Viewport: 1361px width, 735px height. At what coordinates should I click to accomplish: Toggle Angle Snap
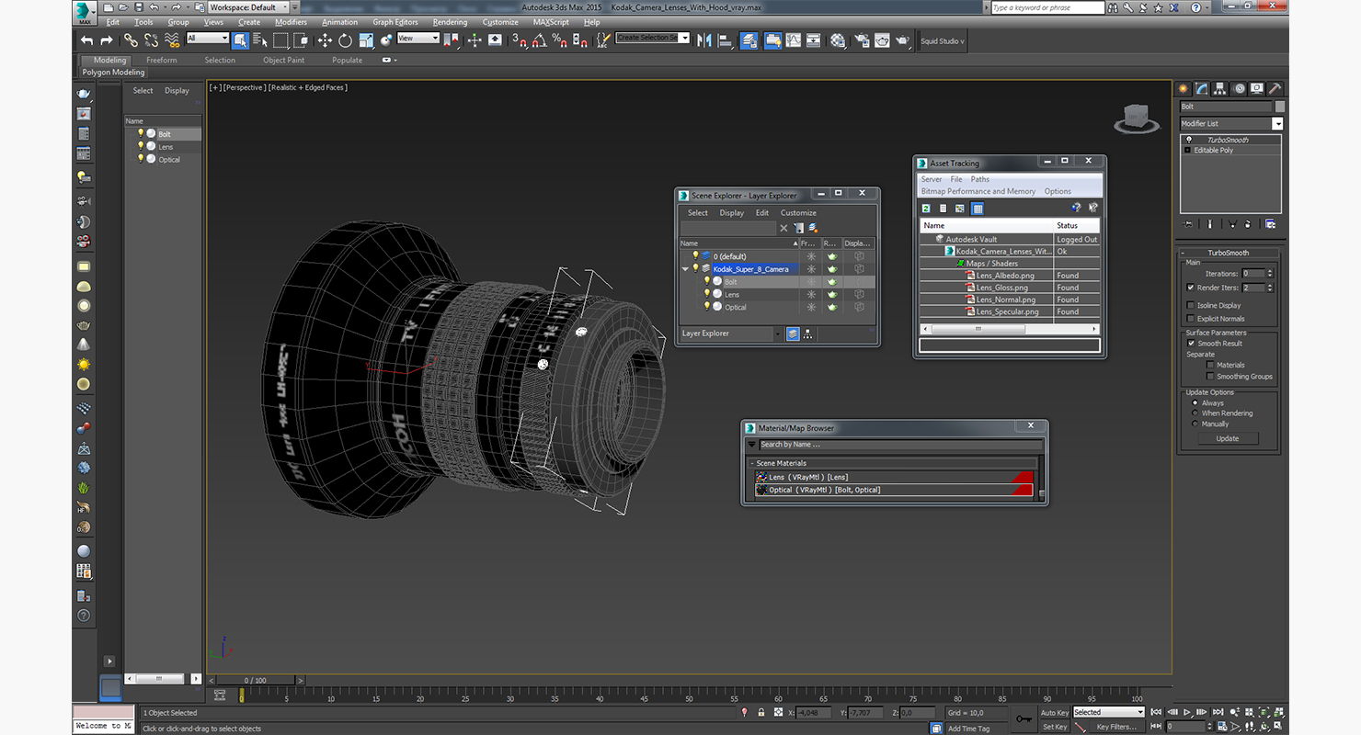540,40
